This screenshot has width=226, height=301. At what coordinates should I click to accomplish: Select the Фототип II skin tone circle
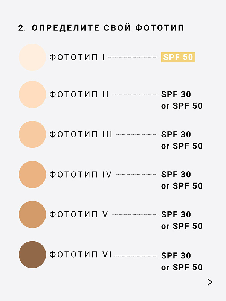click(32, 94)
